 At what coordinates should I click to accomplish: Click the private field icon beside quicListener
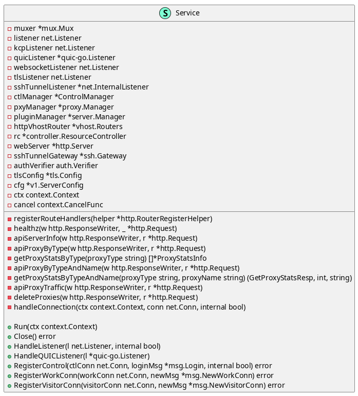tap(9, 58)
